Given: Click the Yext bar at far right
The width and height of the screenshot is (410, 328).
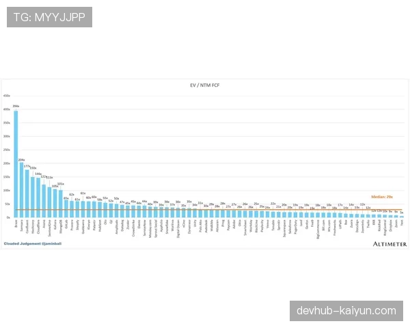Looking at the screenshot, I should [402, 217].
